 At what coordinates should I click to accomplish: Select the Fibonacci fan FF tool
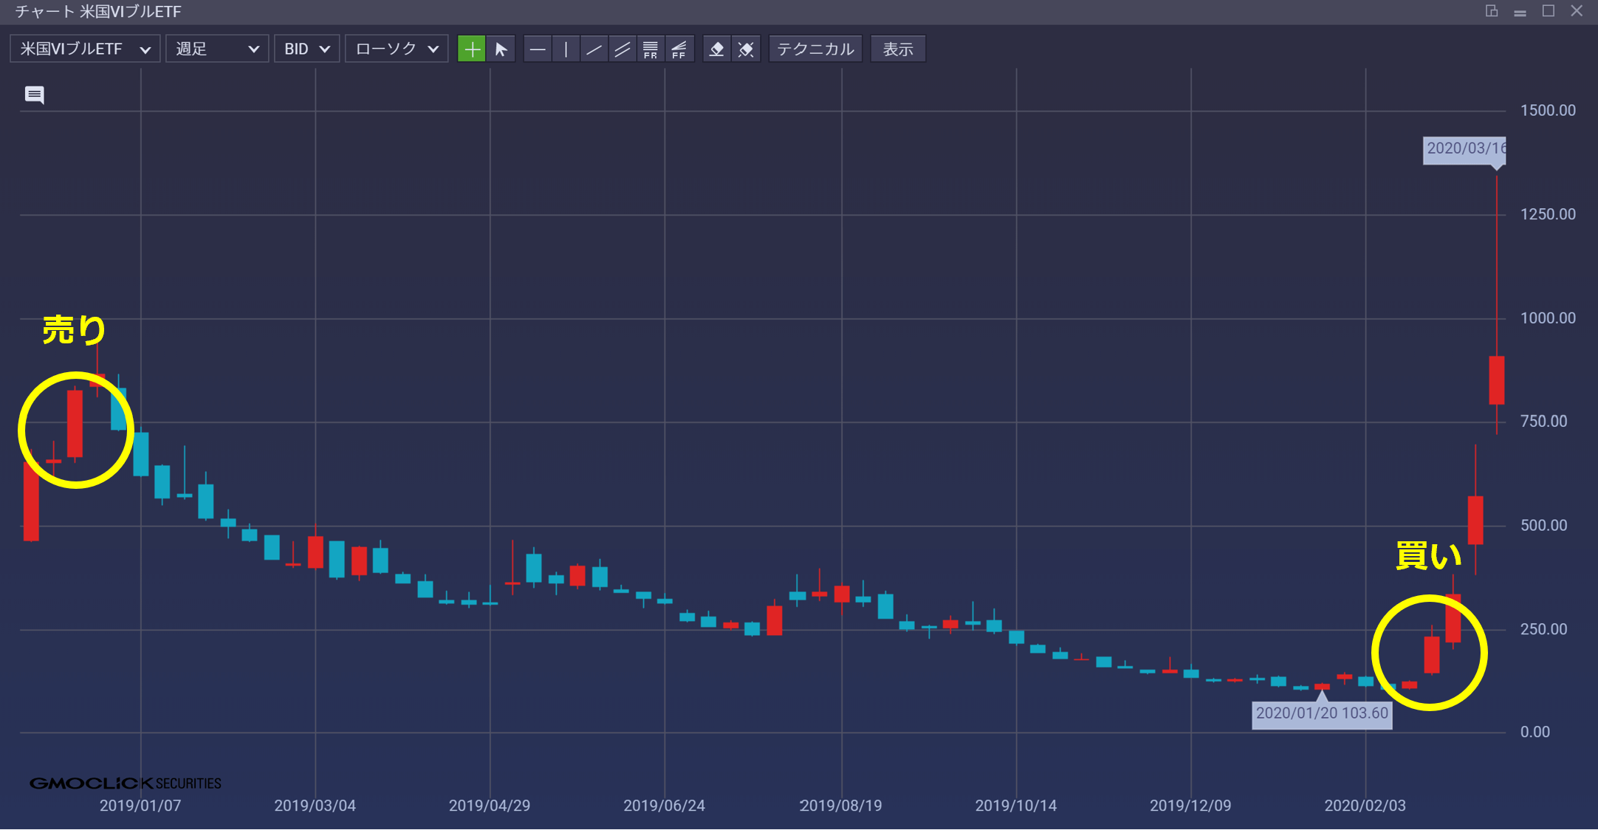coord(679,49)
